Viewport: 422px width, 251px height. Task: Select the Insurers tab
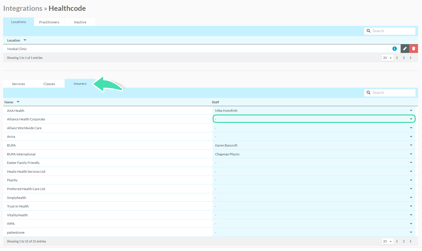click(80, 84)
